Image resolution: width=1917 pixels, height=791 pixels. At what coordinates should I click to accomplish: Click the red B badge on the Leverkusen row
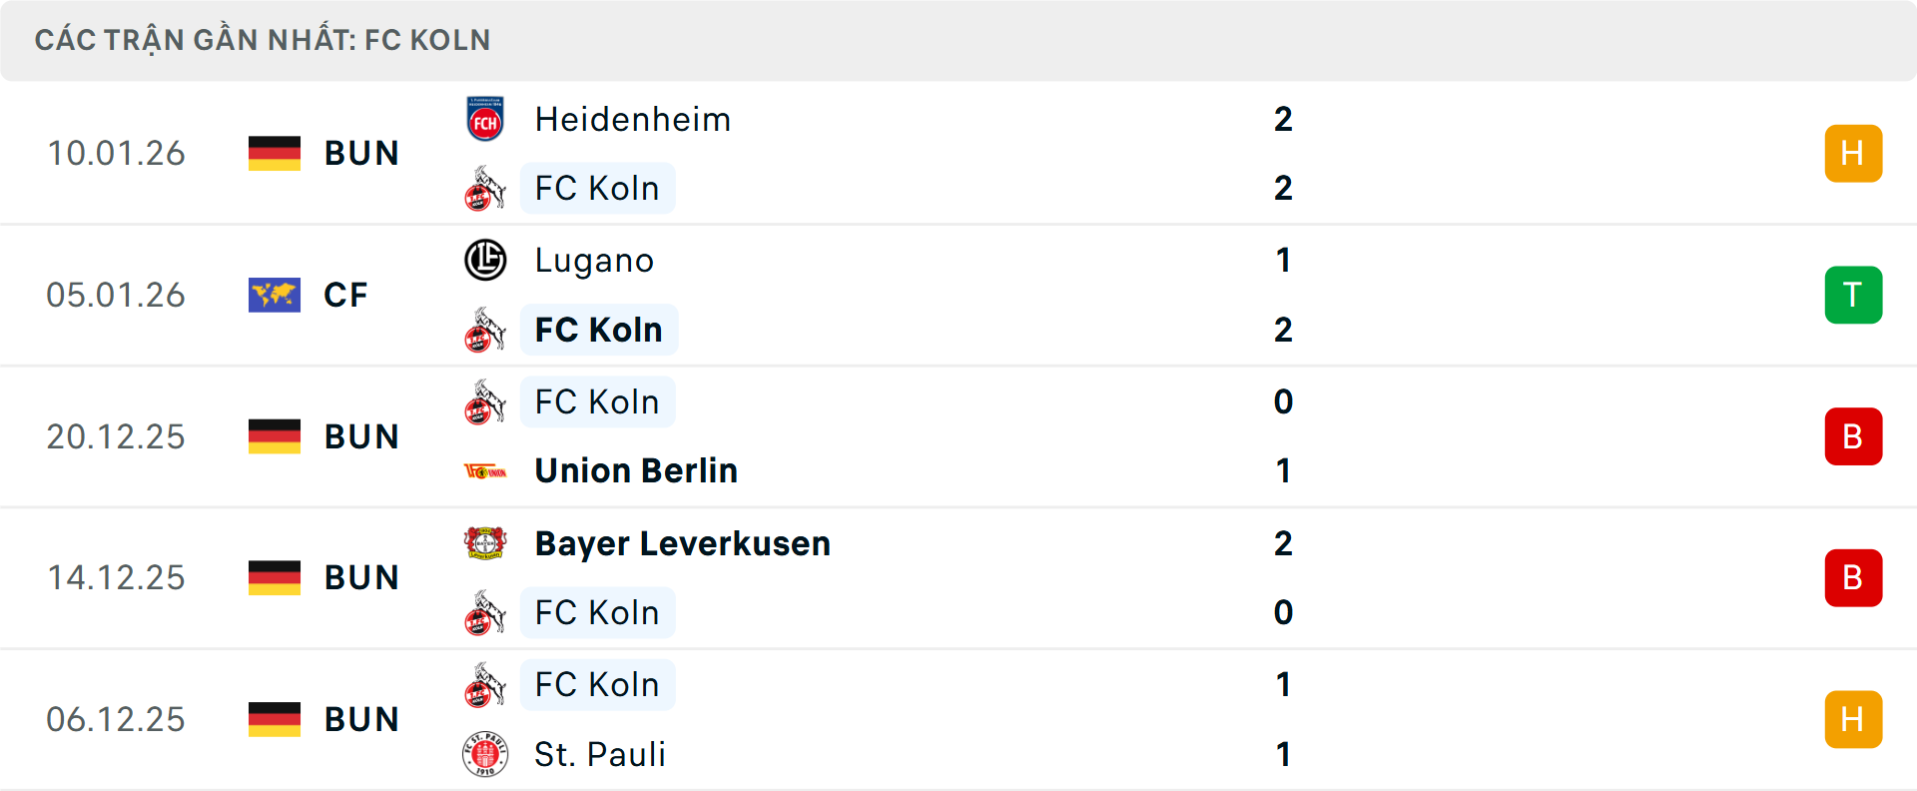coord(1853,577)
